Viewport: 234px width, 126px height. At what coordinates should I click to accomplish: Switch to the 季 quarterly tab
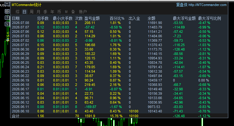point(45,12)
